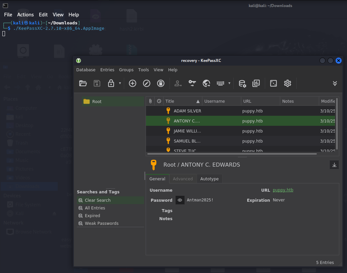Delete the entry using the trash icon
The width and height of the screenshot is (347, 273).
click(x=161, y=83)
